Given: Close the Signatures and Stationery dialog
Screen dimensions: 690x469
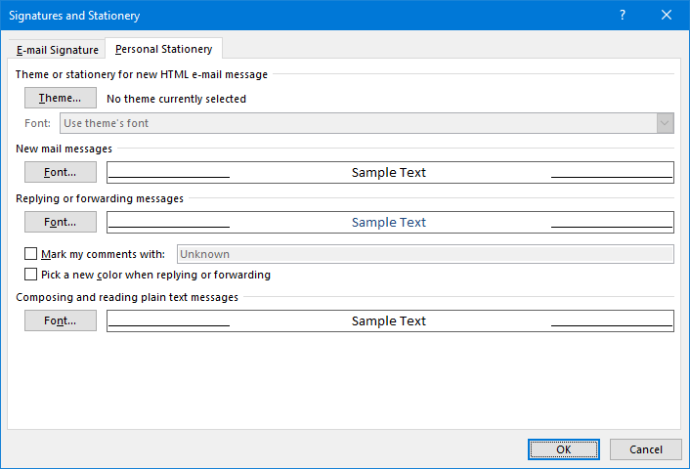Looking at the screenshot, I should click(667, 15).
